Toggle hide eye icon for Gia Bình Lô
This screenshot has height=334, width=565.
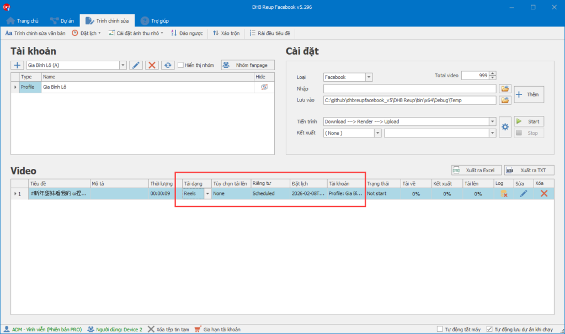coord(264,87)
